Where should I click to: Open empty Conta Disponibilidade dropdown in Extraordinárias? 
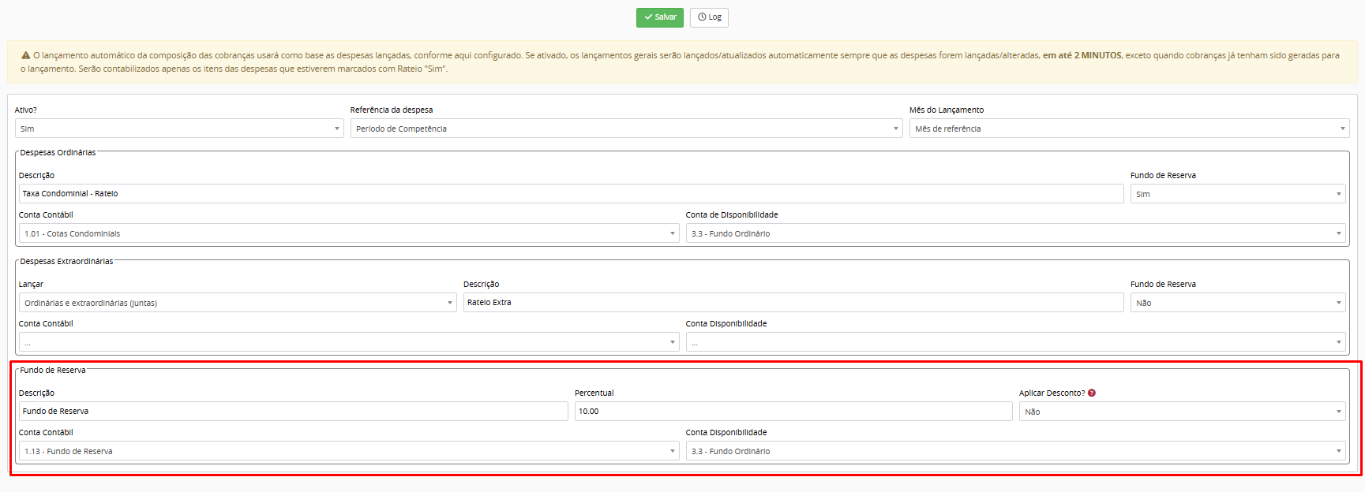[x=1015, y=342]
